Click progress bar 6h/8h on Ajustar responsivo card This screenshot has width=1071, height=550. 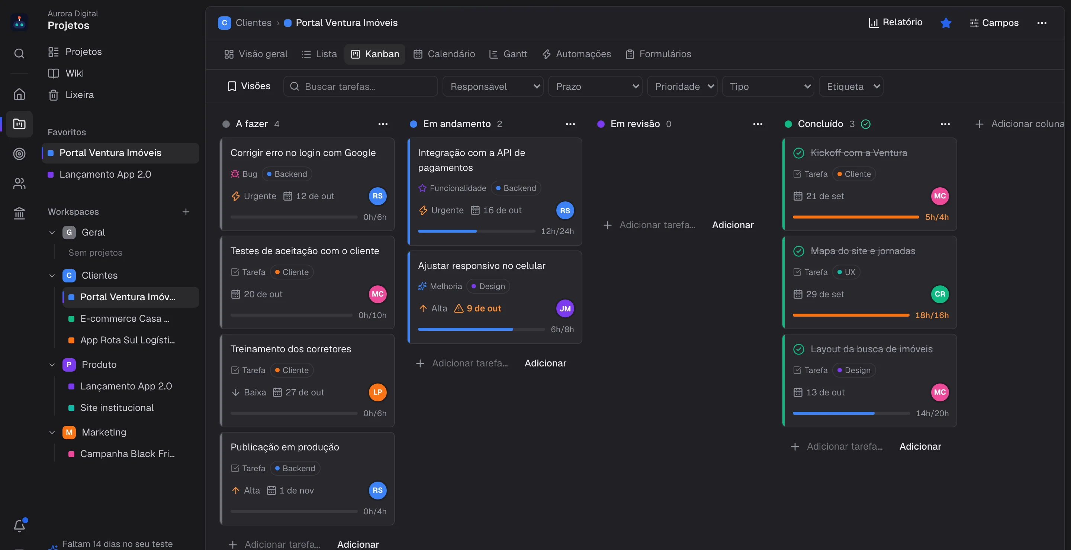481,329
